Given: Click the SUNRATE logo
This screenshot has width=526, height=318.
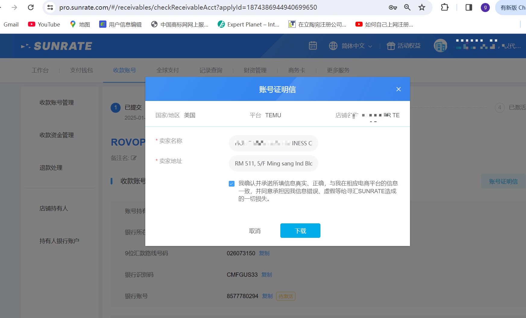Looking at the screenshot, I should [57, 46].
